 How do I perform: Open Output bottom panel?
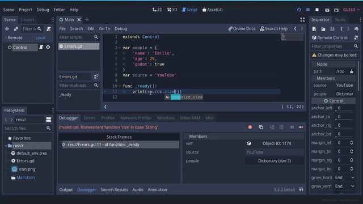pos(66,190)
